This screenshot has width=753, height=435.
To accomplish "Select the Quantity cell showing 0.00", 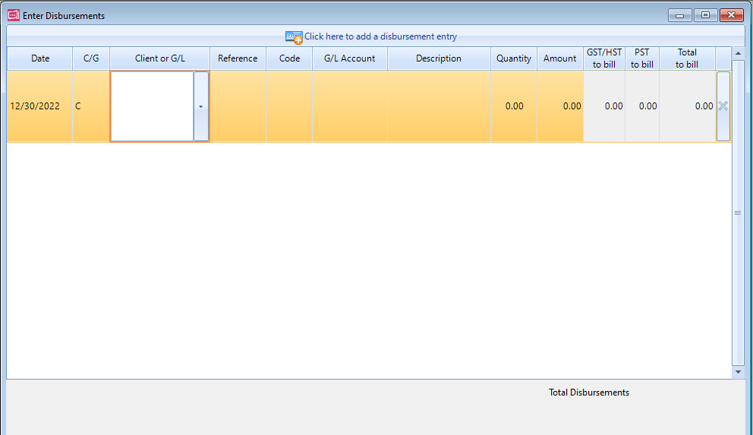I will point(514,106).
